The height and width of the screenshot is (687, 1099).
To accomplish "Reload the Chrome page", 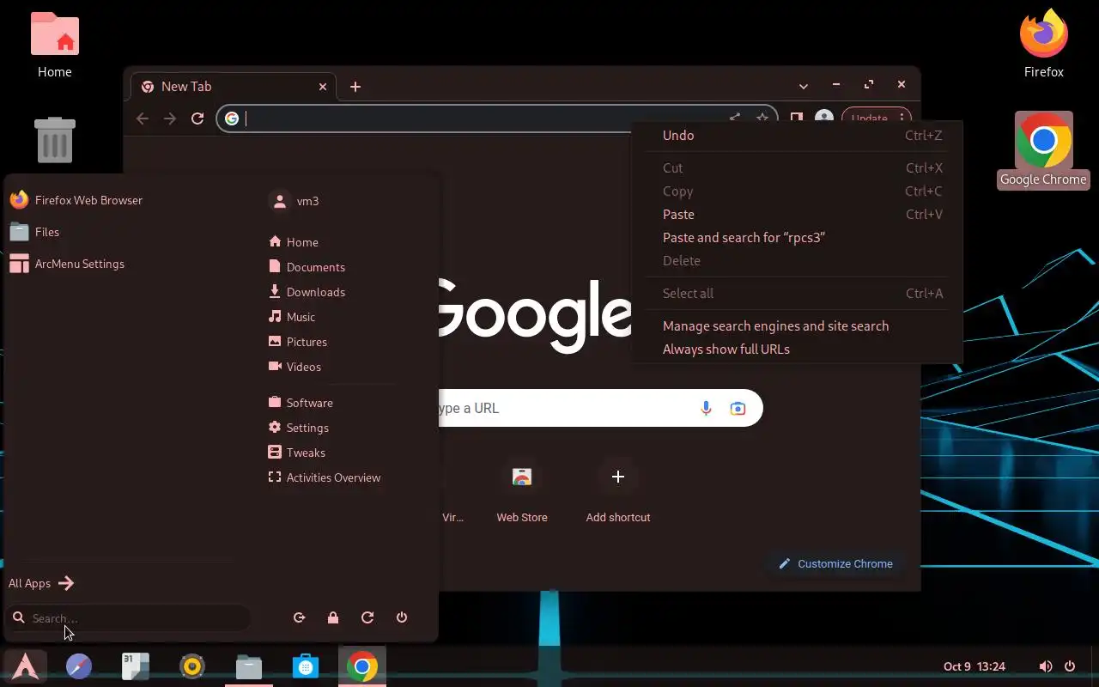I will click(197, 119).
